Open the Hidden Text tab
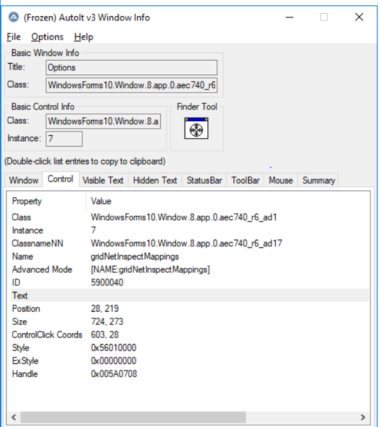 [x=155, y=180]
